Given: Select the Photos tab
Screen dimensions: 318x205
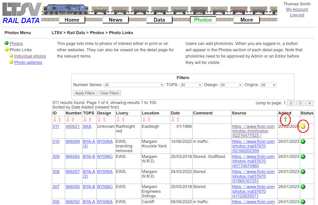Looking at the screenshot, I should click(203, 20).
